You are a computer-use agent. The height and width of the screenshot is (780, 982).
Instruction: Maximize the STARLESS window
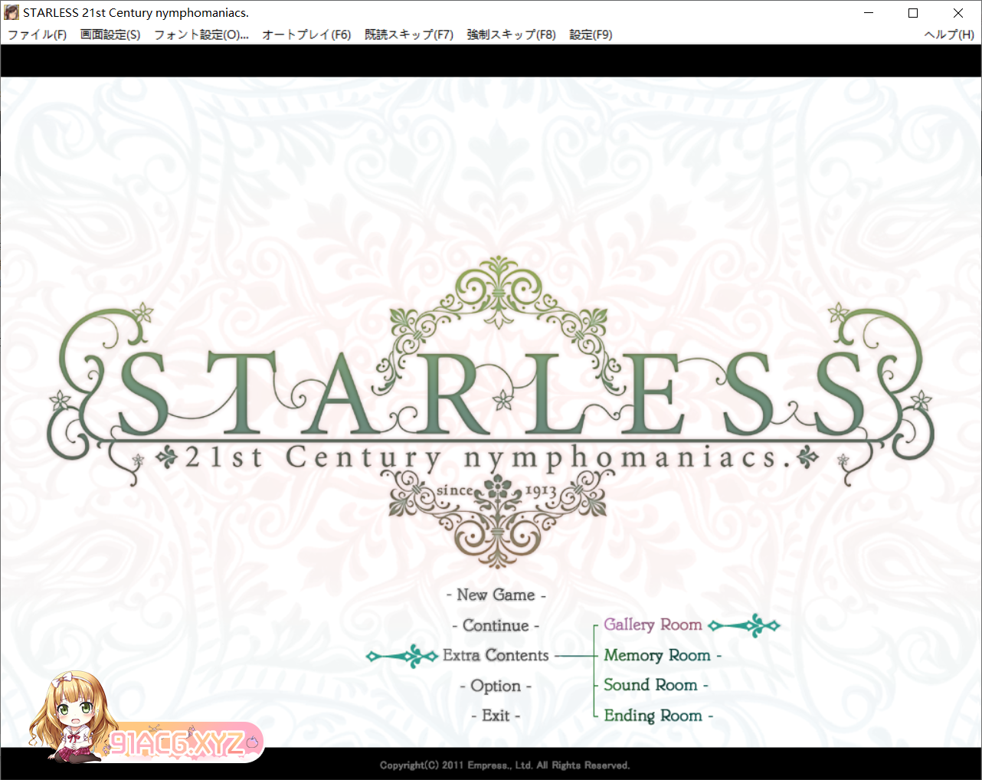coord(913,12)
